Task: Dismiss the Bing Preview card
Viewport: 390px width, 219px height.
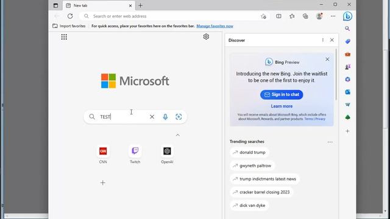Action: point(327,60)
